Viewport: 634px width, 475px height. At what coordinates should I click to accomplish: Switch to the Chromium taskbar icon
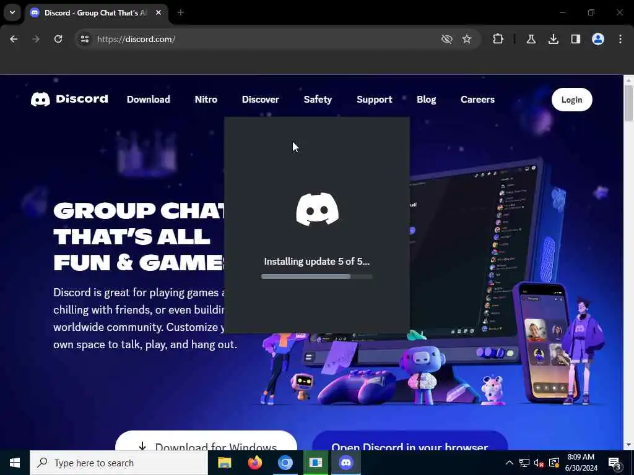click(285, 463)
